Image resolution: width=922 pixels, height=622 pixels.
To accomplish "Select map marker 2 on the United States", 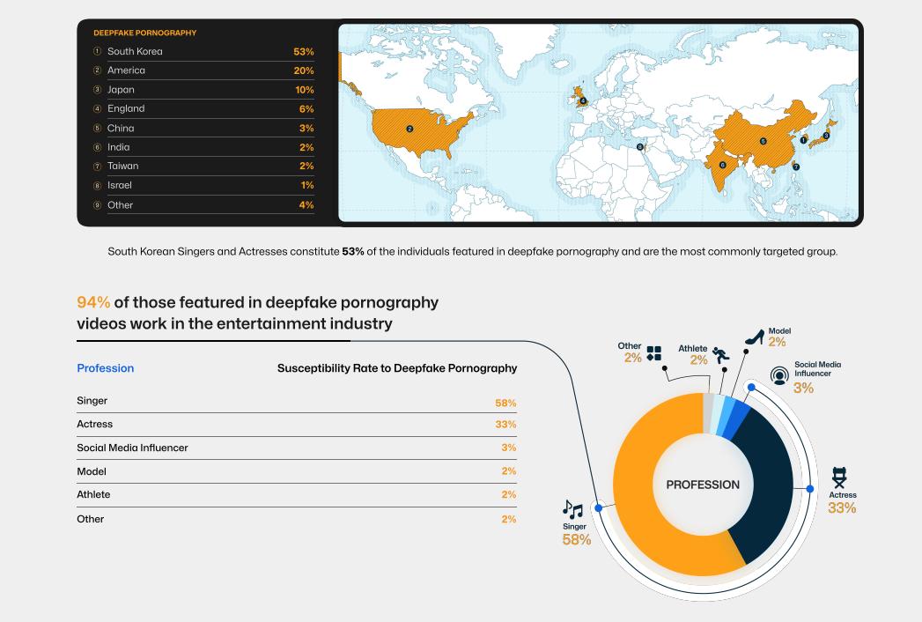I will 409,129.
